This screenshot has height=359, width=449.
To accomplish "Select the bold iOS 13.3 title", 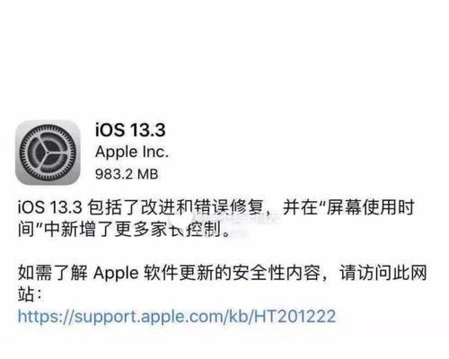I will (x=130, y=129).
